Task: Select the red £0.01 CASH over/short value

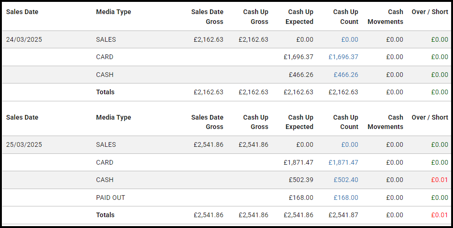Action: [440, 180]
